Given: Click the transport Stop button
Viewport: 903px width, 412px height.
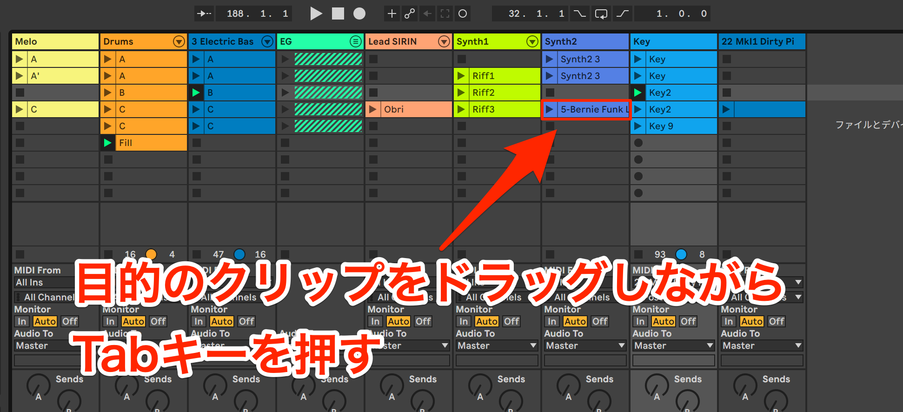Looking at the screenshot, I should [338, 13].
